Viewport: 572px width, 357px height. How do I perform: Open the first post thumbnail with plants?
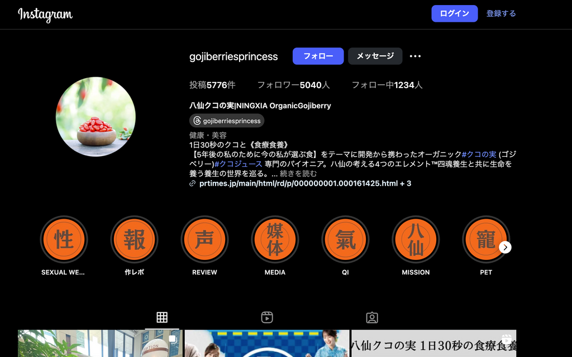coord(101,343)
